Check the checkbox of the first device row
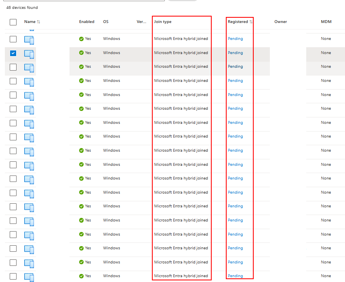Image resolution: width=345 pixels, height=282 pixels. (x=13, y=39)
